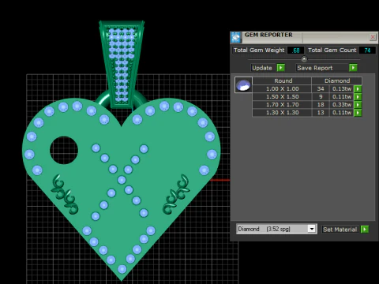Click the green arrow beside Set Material
The image size is (379, 284).
[365, 230]
